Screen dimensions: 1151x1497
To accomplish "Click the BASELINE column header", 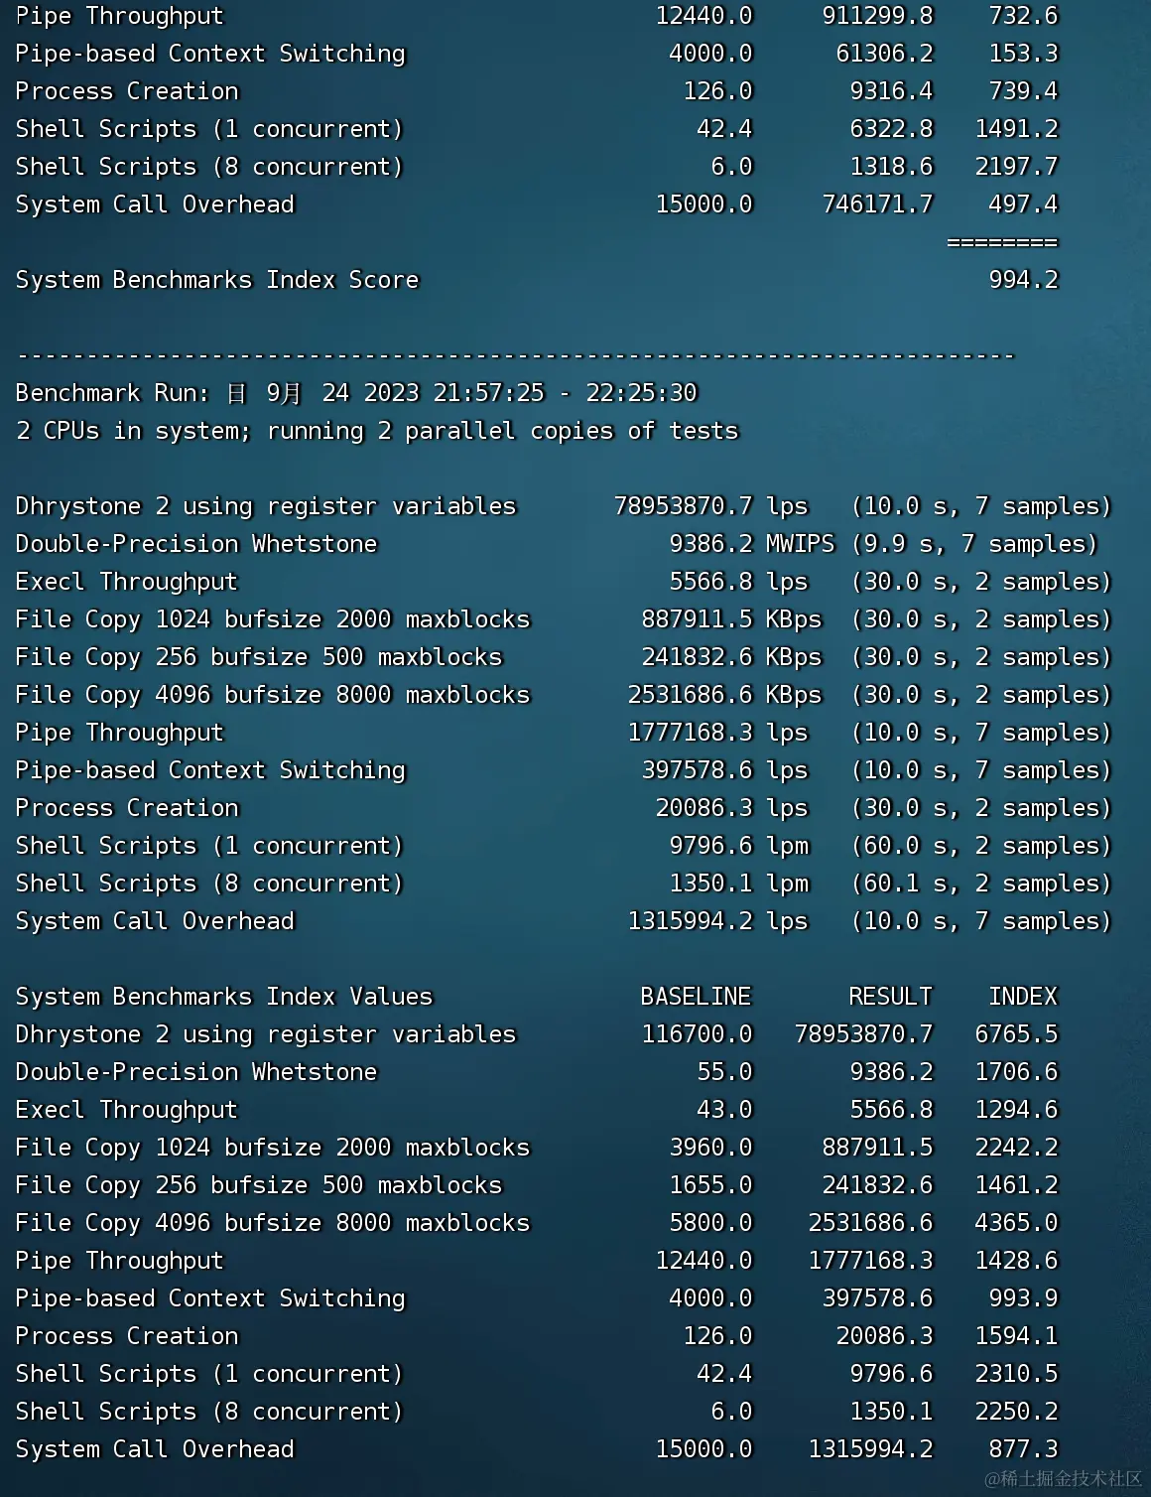I will pos(696,997).
